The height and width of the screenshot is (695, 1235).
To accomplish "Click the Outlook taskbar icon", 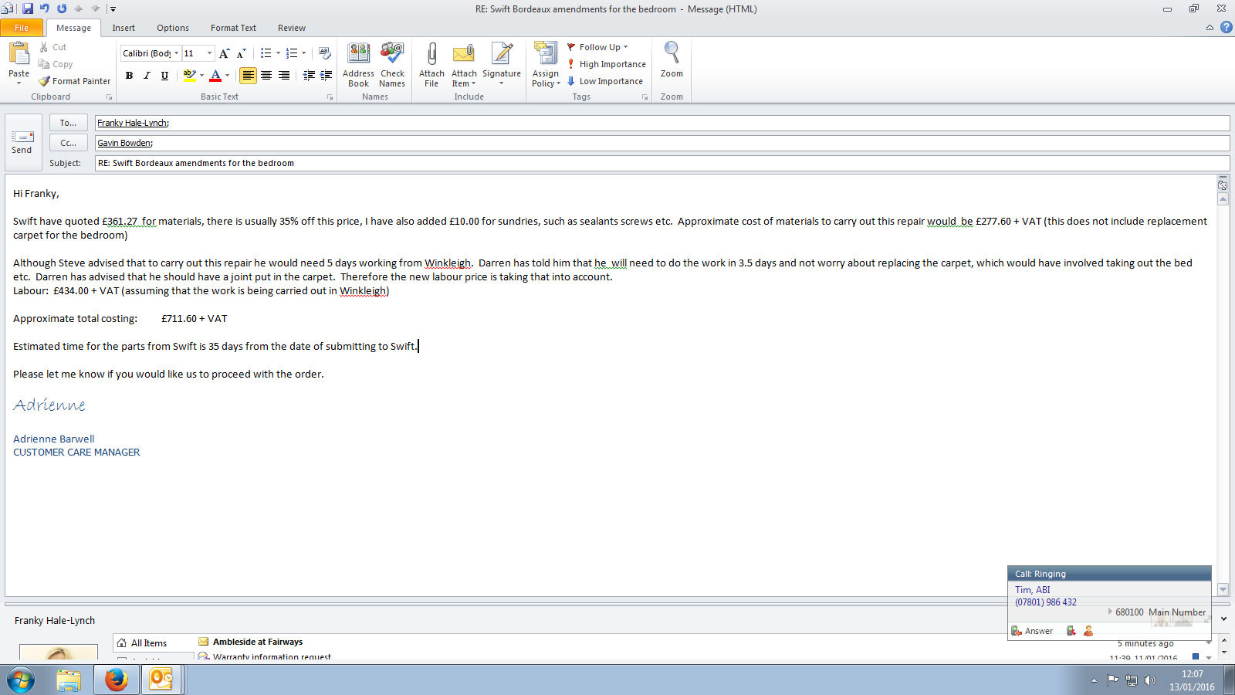I will tap(161, 680).
